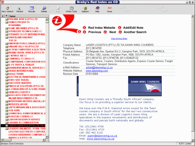Click the red icon beside Another Search
Viewport: 195px width, 146px height.
tap(120, 32)
